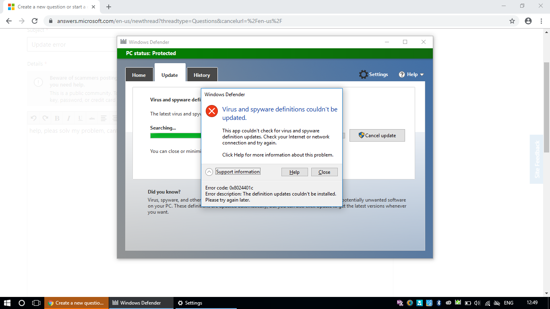Switch to the Home tab
This screenshot has width=550, height=309.
click(x=139, y=75)
